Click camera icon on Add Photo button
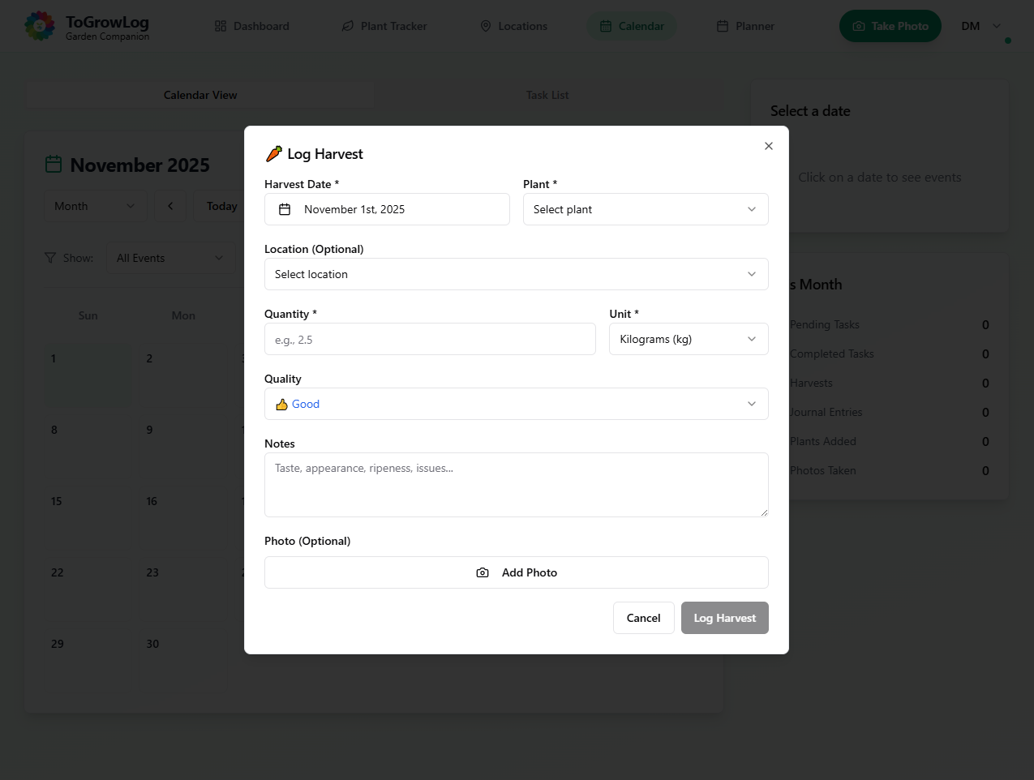This screenshot has height=780, width=1034. click(483, 572)
